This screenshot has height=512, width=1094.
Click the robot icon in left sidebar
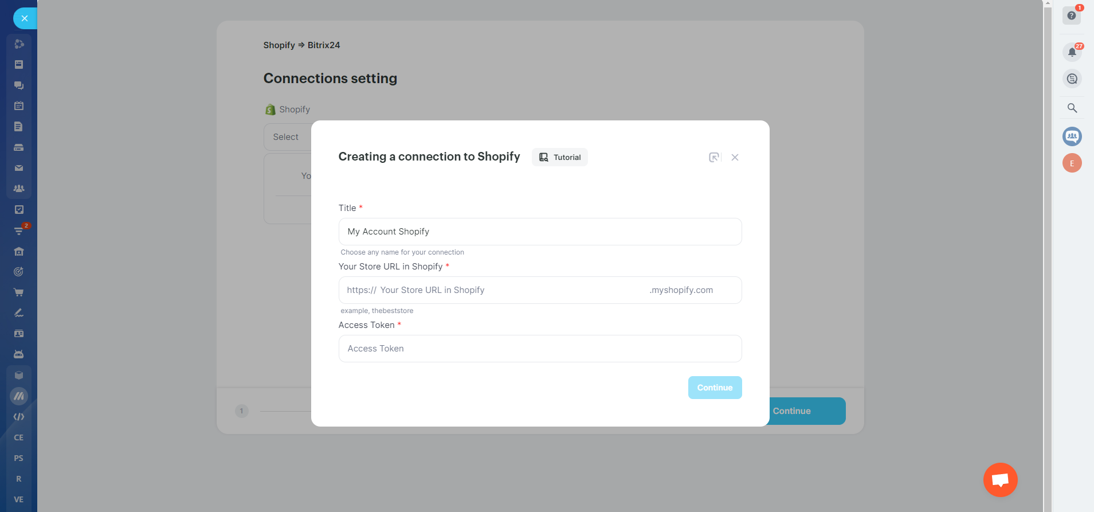pos(19,354)
